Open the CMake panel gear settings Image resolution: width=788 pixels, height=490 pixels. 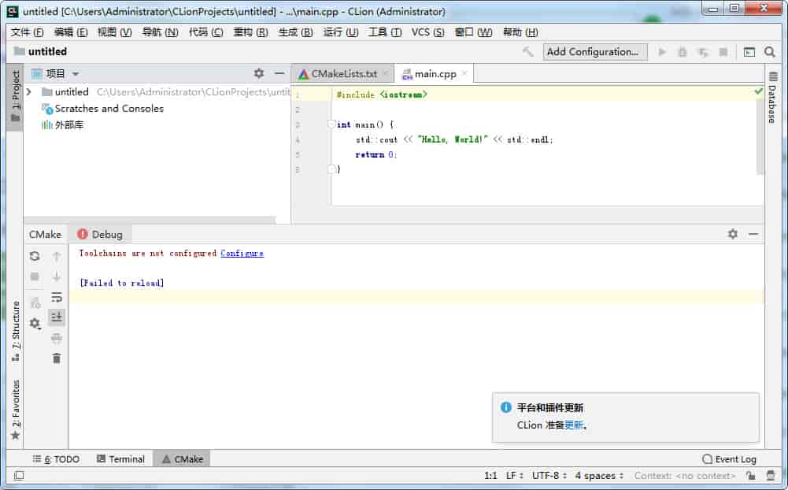tap(732, 234)
